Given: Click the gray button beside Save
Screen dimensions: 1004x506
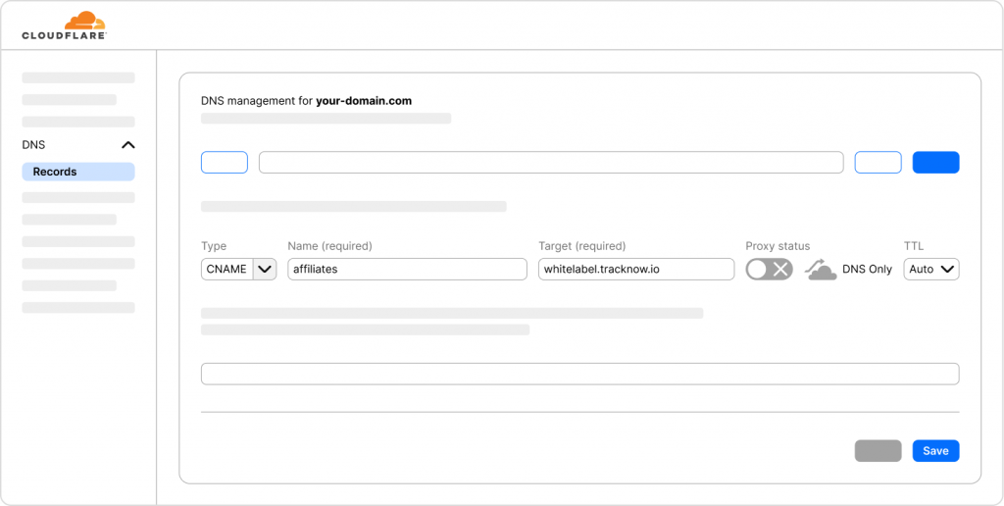Looking at the screenshot, I should pyautogui.click(x=878, y=451).
